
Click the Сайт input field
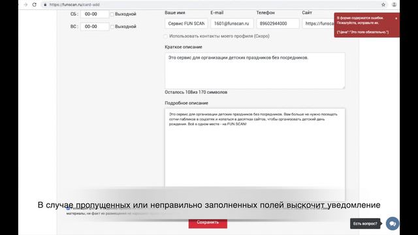click(318, 23)
